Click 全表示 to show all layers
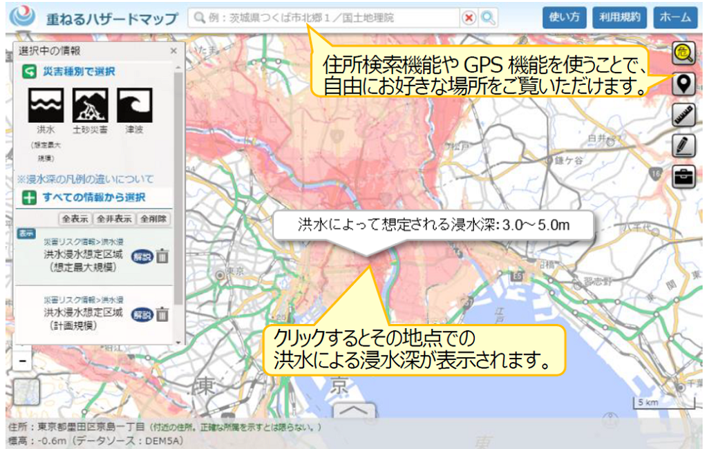 pos(75,218)
